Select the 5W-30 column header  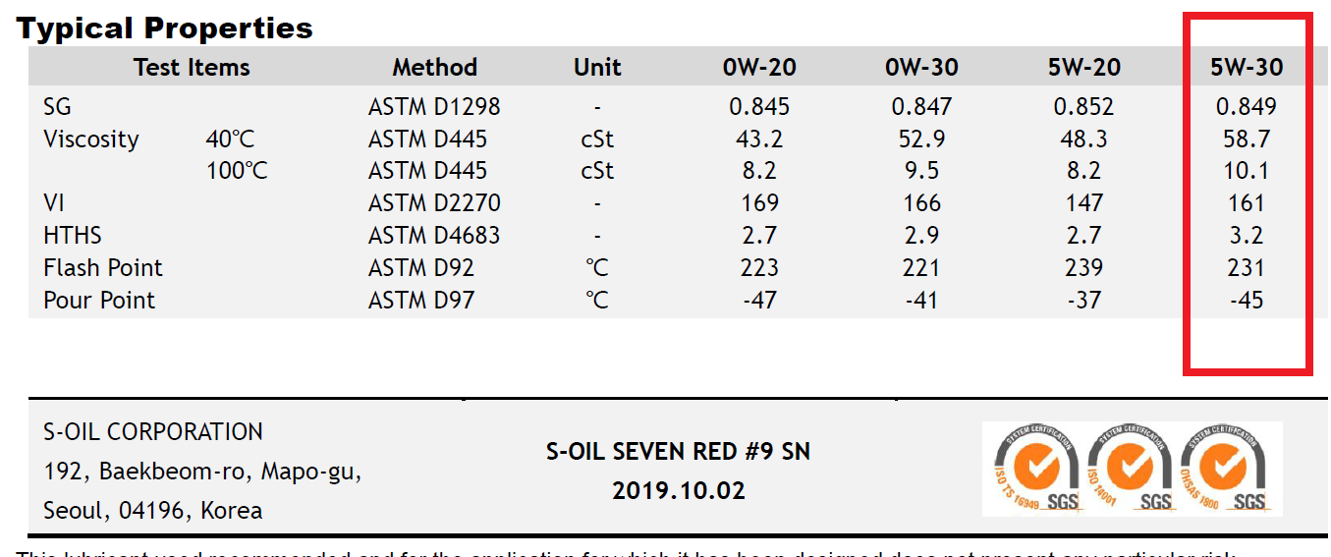pyautogui.click(x=1247, y=67)
